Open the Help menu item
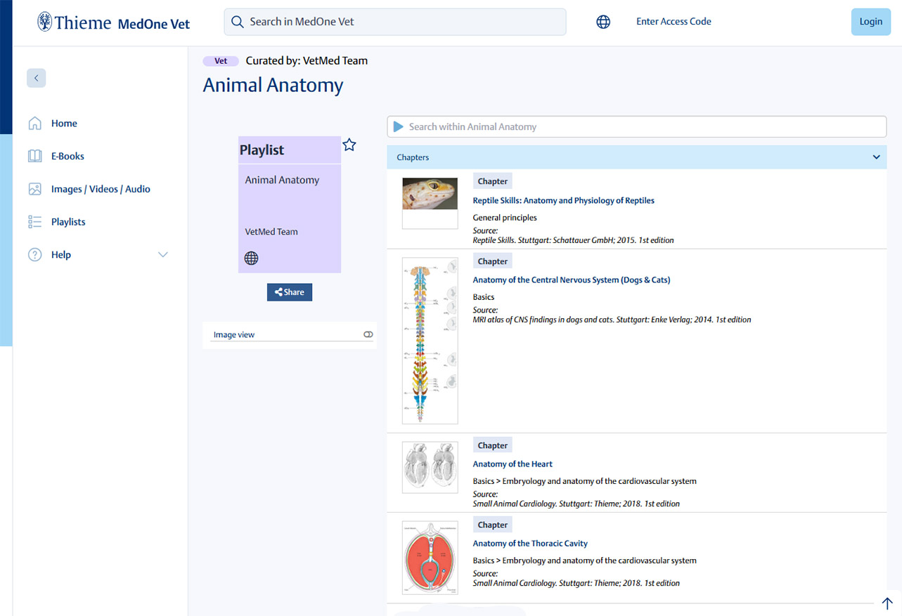 (x=61, y=254)
